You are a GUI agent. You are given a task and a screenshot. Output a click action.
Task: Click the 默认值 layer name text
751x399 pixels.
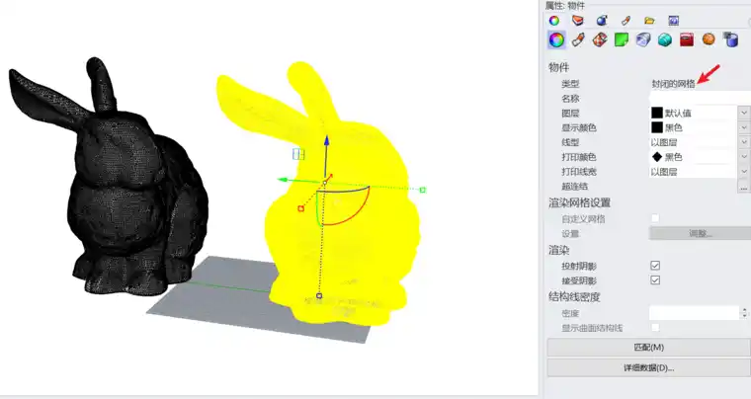[x=678, y=114]
